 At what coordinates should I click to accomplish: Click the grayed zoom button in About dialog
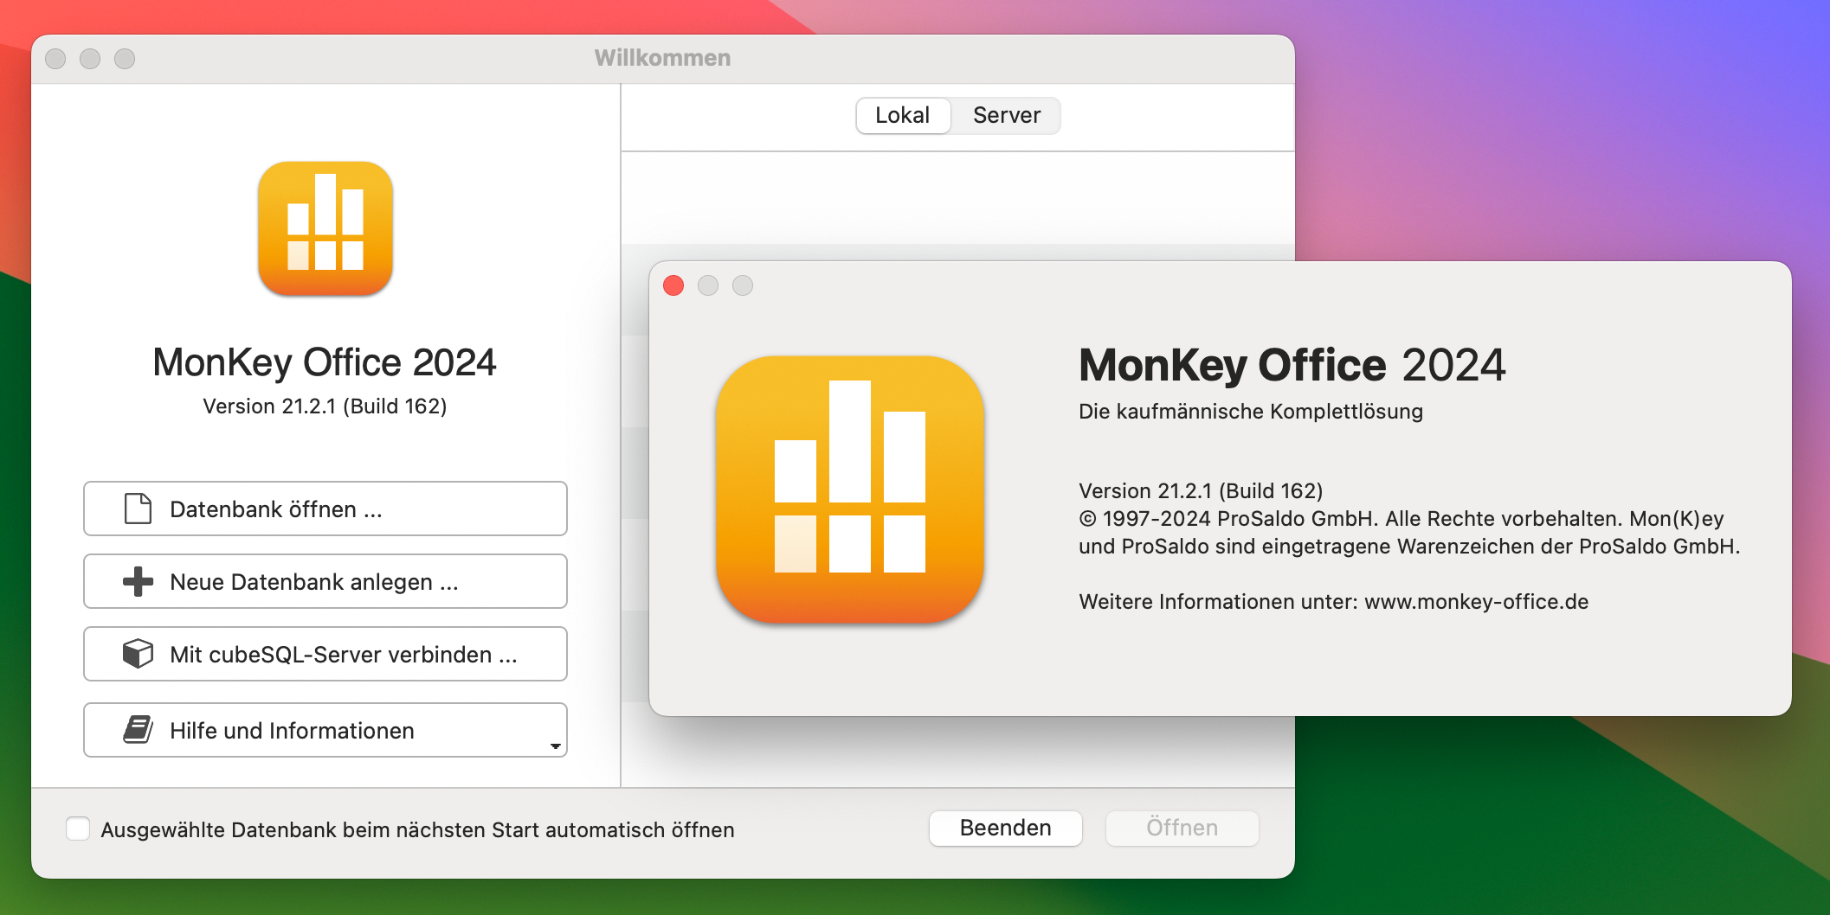tap(743, 285)
